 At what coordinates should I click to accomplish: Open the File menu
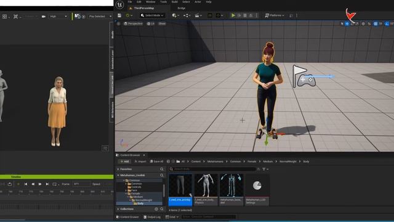tap(130, 2)
